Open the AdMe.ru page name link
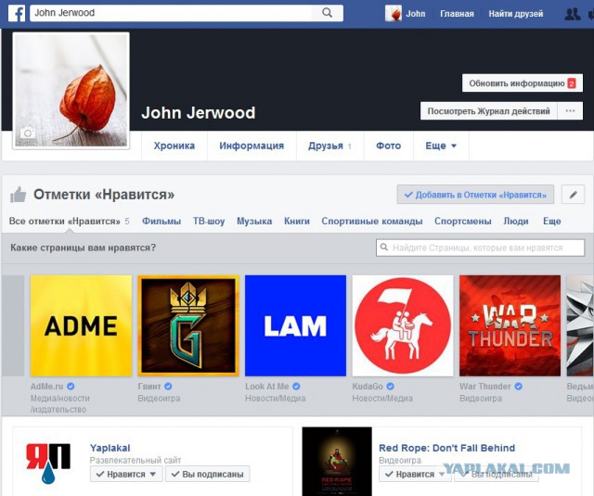The image size is (594, 496). point(47,387)
